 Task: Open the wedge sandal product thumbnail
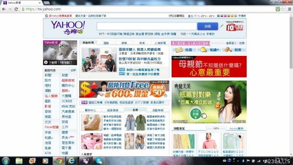92,122
